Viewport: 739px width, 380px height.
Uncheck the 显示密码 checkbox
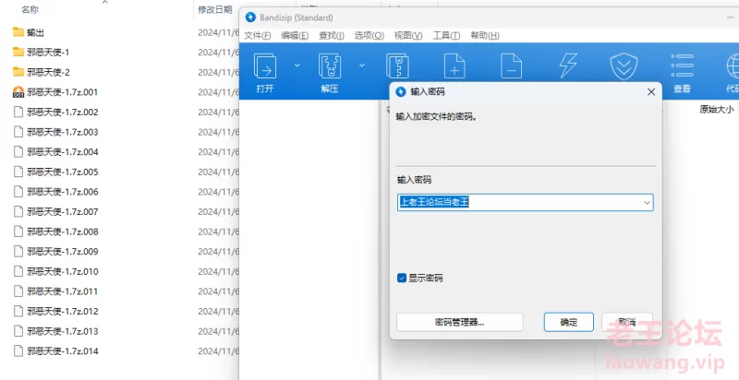point(402,278)
